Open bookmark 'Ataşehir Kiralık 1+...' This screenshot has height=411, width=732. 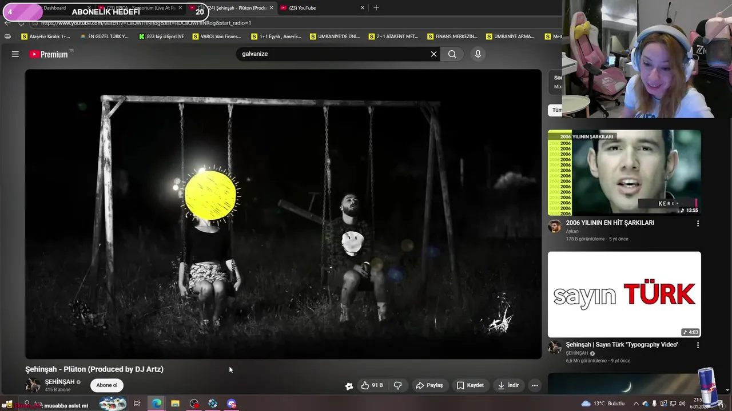[x=45, y=37]
